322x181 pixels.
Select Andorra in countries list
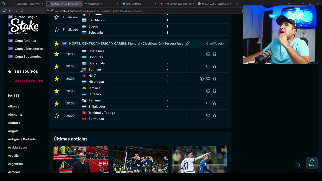14,123
